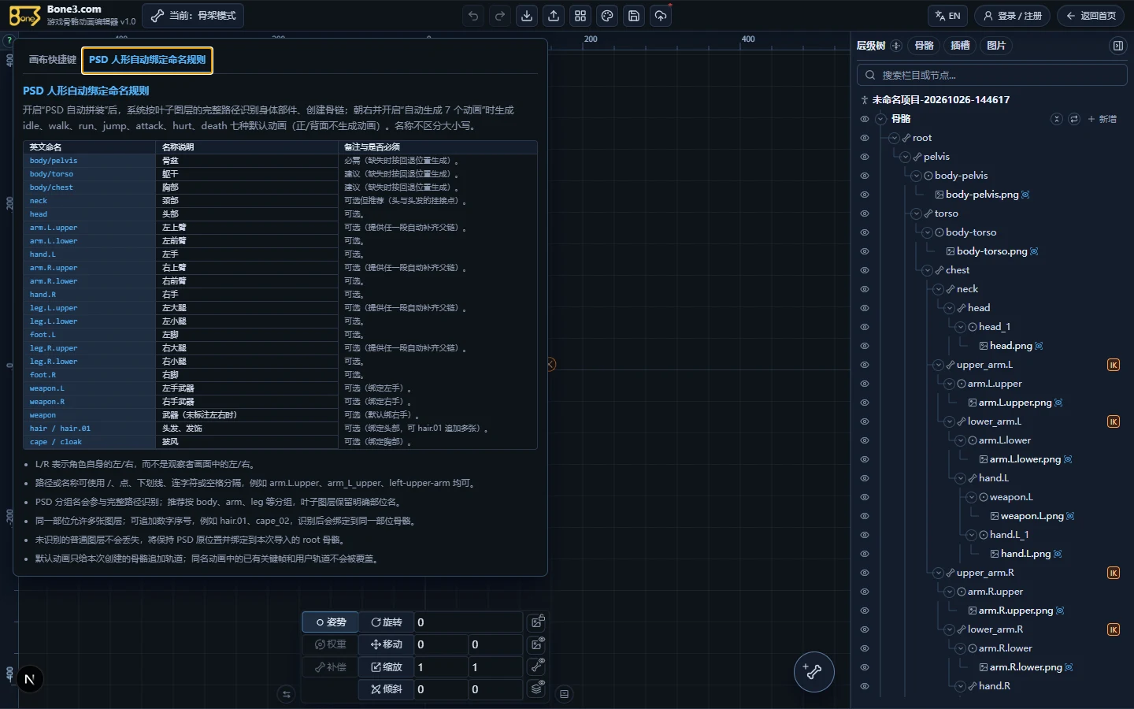Collapse the torso bone chevron
This screenshot has height=709, width=1134.
coord(917,213)
